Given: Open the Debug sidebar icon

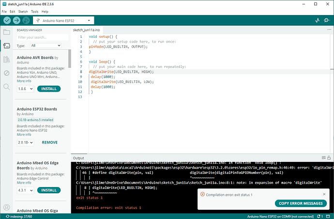Looking at the screenshot, I should pyautogui.click(x=7, y=73).
